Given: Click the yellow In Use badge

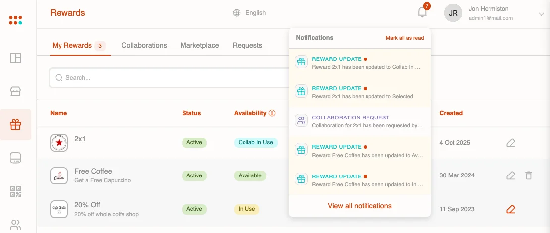Looking at the screenshot, I should click(246, 209).
